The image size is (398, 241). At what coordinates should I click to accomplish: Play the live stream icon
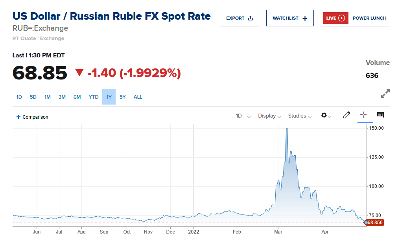coord(341,18)
